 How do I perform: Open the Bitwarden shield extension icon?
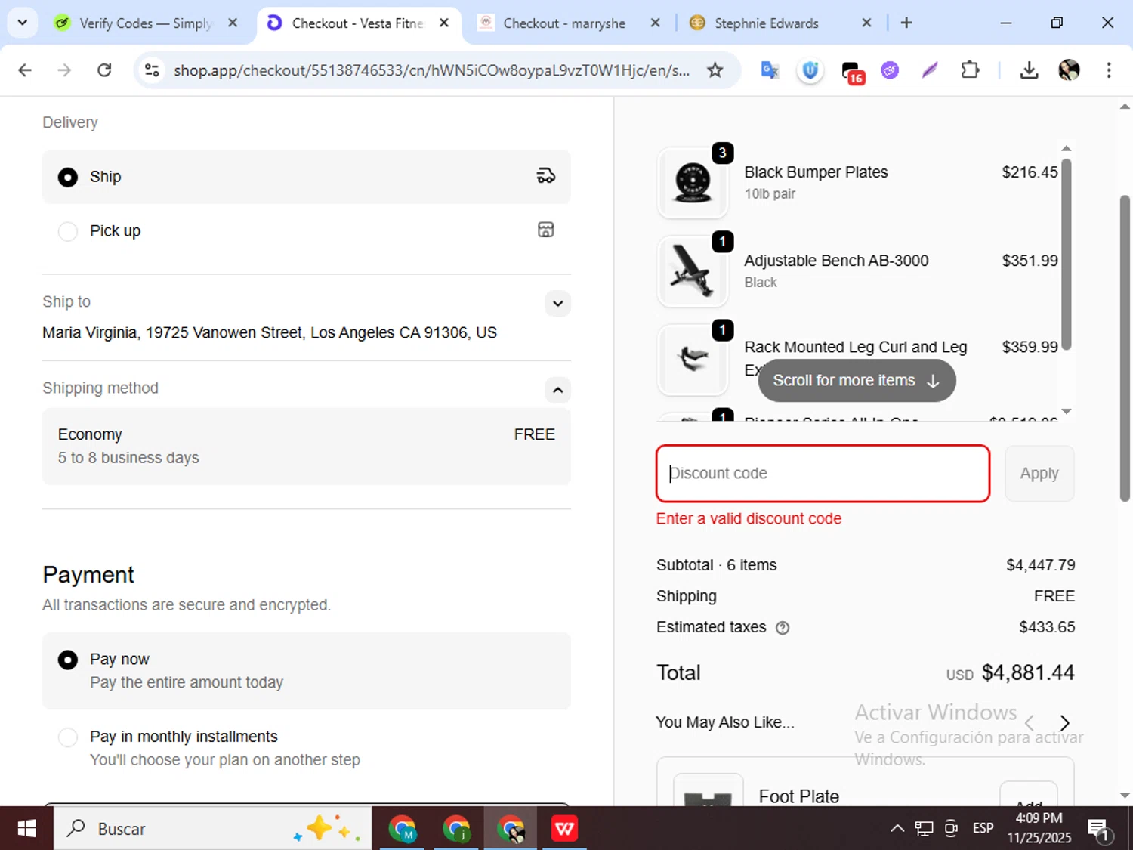coord(810,70)
